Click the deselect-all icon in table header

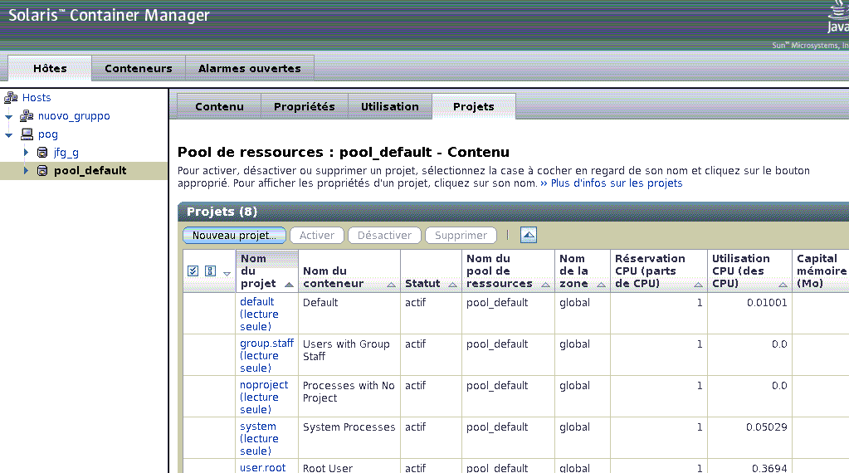[x=210, y=271]
